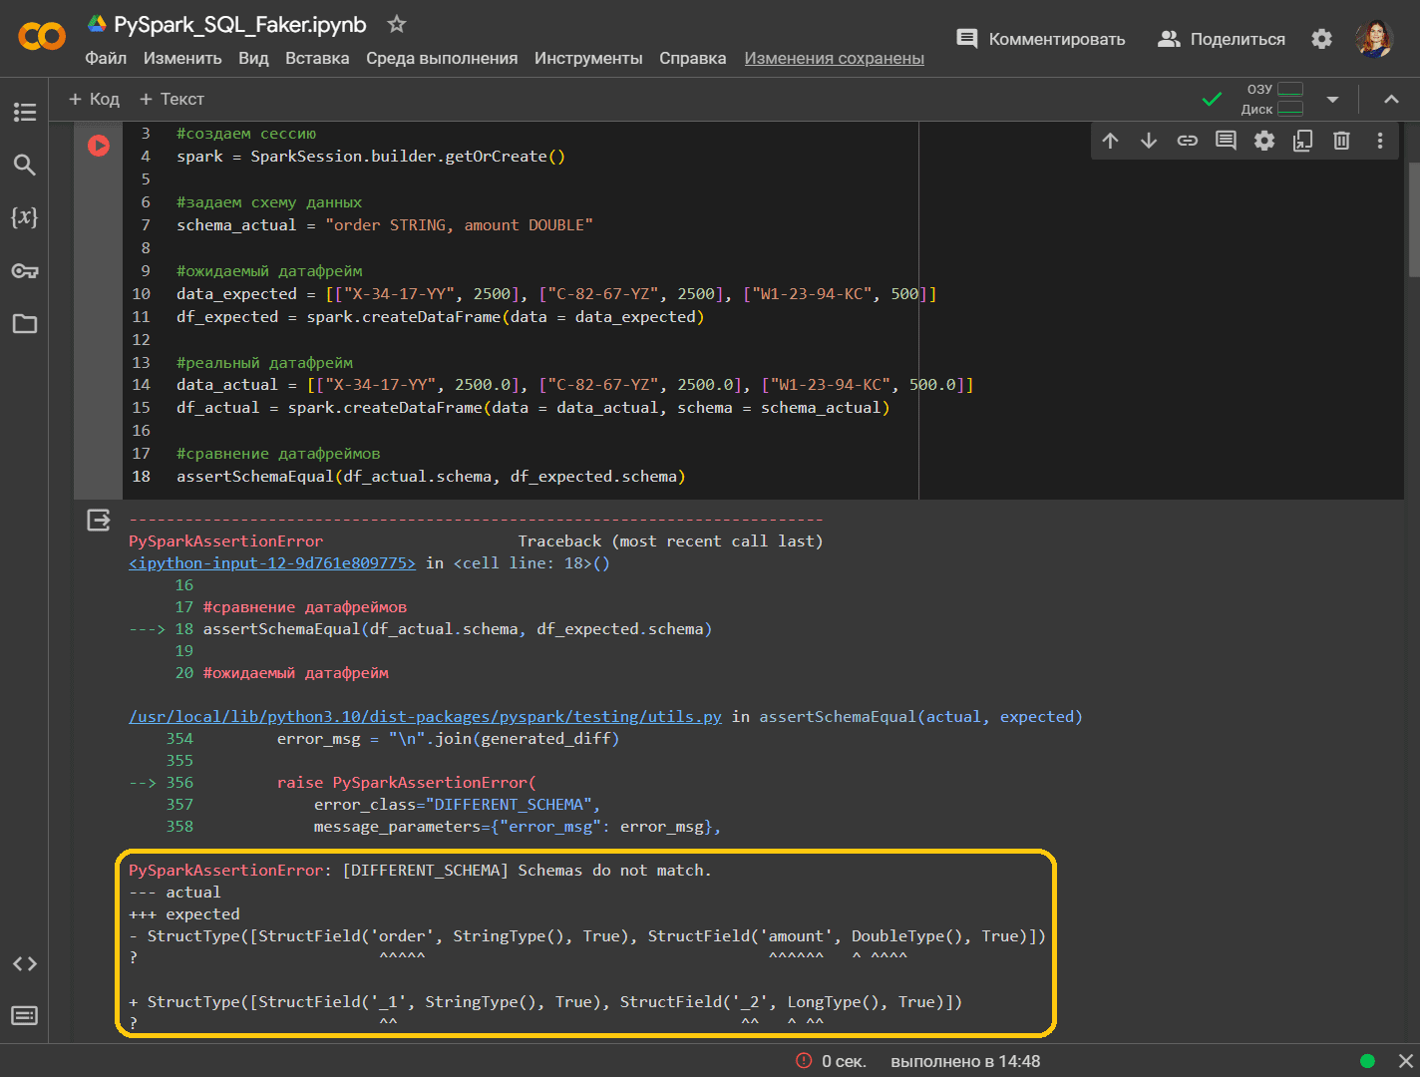This screenshot has height=1077, width=1420.
Task: Click the PySparkAssertionError title in traceback
Action: click(225, 541)
